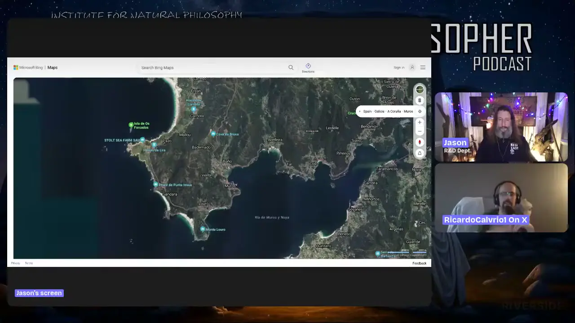Click the Carnota town label
Viewport: 575px width, 323px height.
[197, 116]
